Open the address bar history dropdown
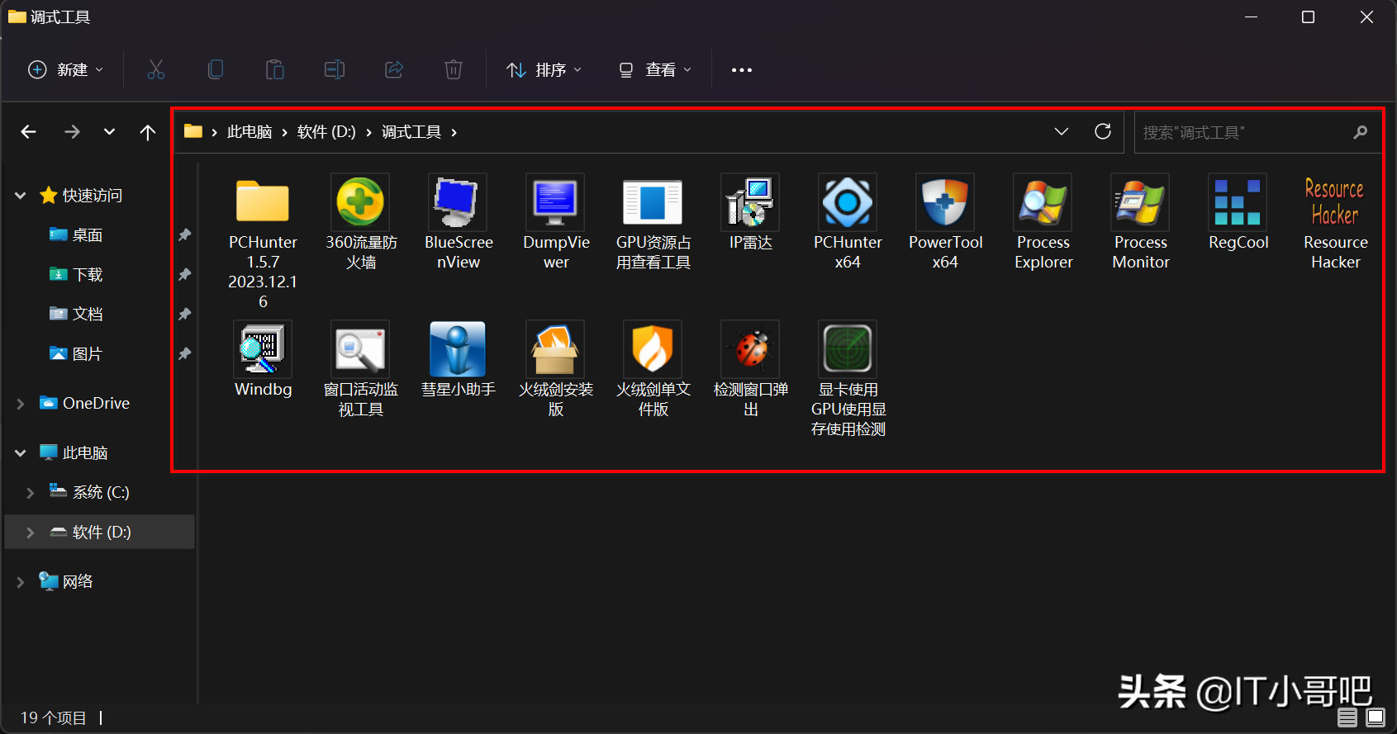The height and width of the screenshot is (734, 1397). (x=1062, y=132)
